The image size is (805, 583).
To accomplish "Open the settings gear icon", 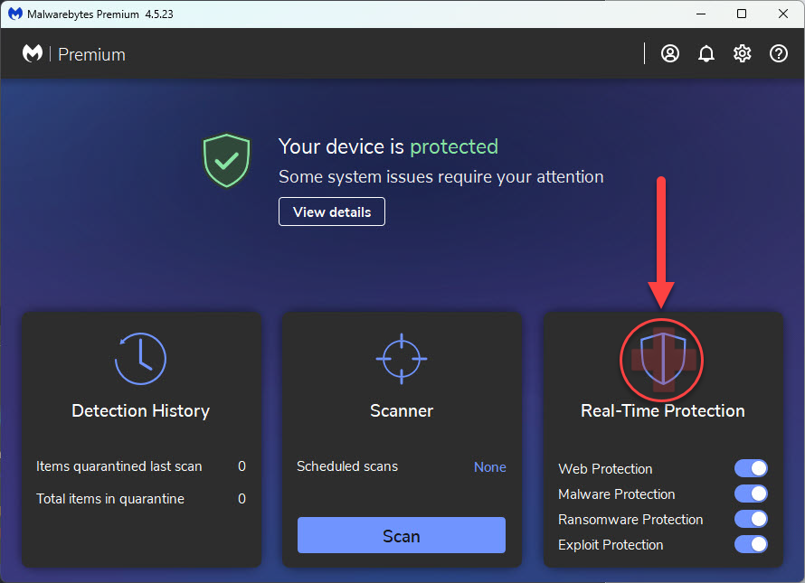I will pyautogui.click(x=743, y=53).
